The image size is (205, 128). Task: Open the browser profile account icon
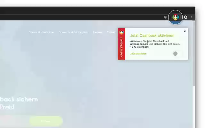pos(186,17)
